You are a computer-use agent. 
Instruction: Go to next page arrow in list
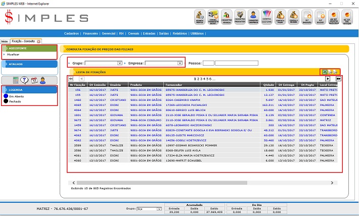tap(328, 79)
